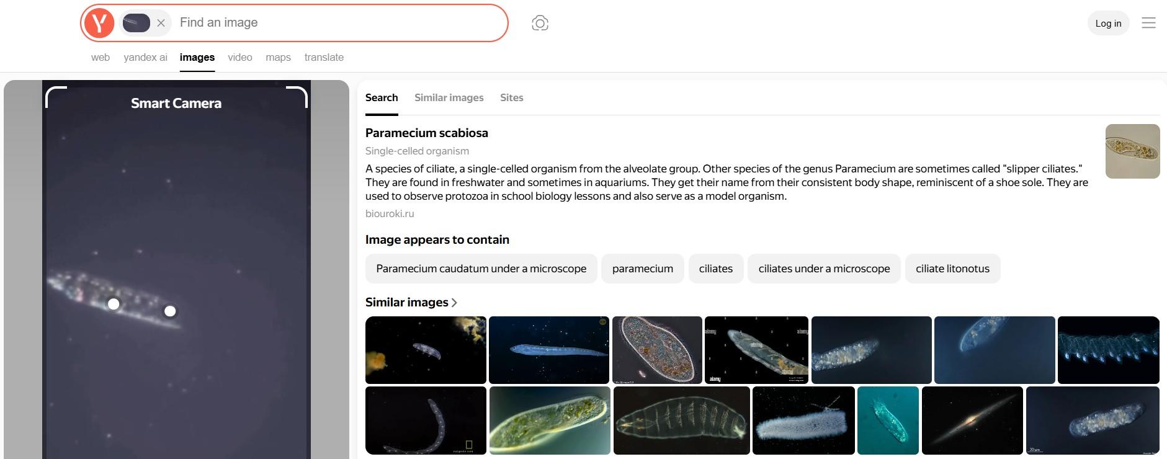The width and height of the screenshot is (1167, 459).
Task: Open the yandex ai category
Action: coord(145,57)
